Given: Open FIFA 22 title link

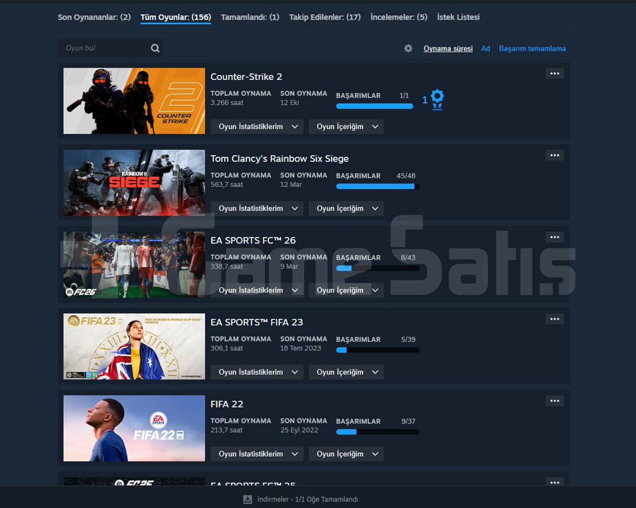Looking at the screenshot, I should (x=227, y=404).
